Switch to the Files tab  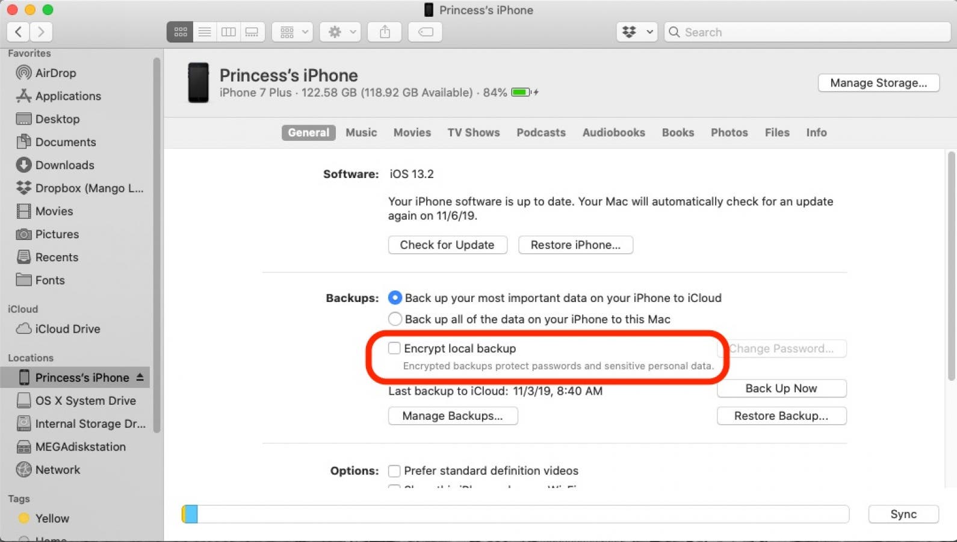click(777, 132)
